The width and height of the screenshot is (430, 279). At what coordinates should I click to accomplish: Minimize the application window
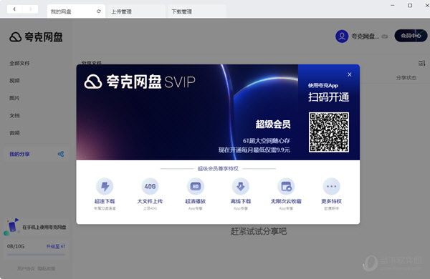tap(393, 5)
